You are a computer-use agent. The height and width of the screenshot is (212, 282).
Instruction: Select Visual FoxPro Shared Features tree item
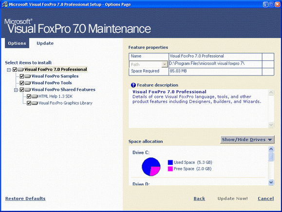(x=63, y=90)
